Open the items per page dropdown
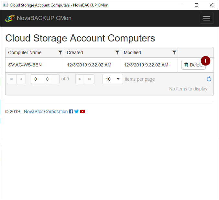The height and width of the screenshot is (200, 219). pos(113,79)
